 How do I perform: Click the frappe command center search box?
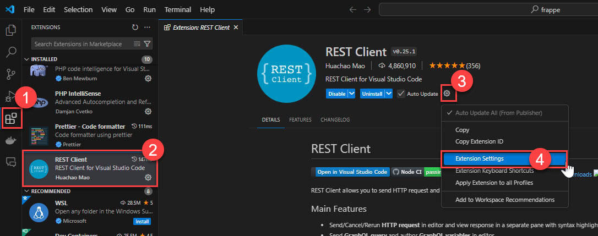pos(488,9)
